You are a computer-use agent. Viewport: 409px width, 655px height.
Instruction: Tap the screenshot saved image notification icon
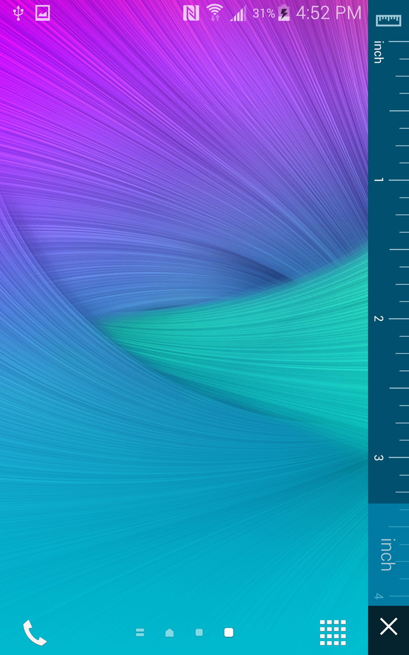[x=43, y=13]
